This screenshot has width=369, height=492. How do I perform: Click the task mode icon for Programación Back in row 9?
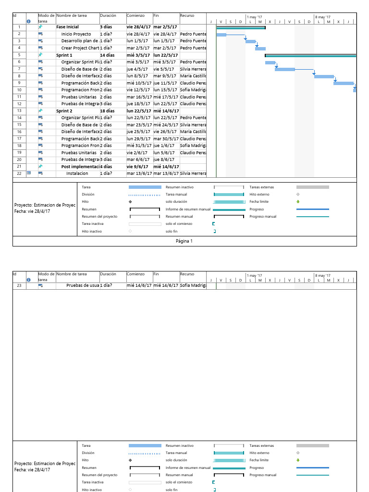click(x=40, y=83)
